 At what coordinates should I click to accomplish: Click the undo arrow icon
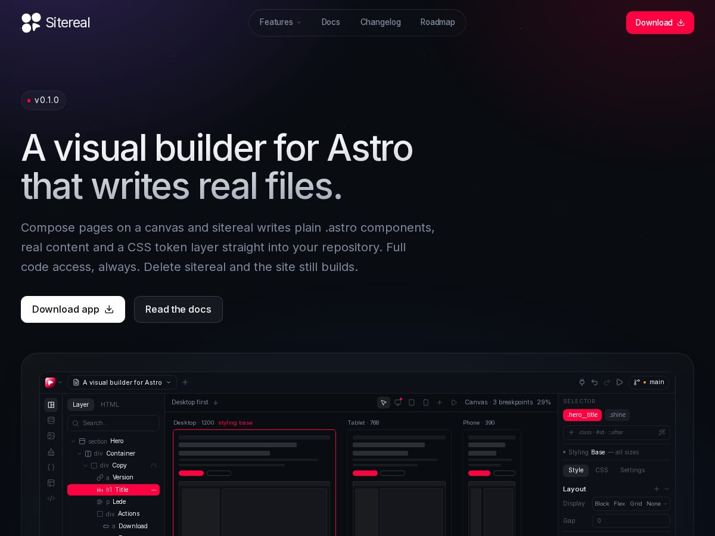tap(595, 382)
